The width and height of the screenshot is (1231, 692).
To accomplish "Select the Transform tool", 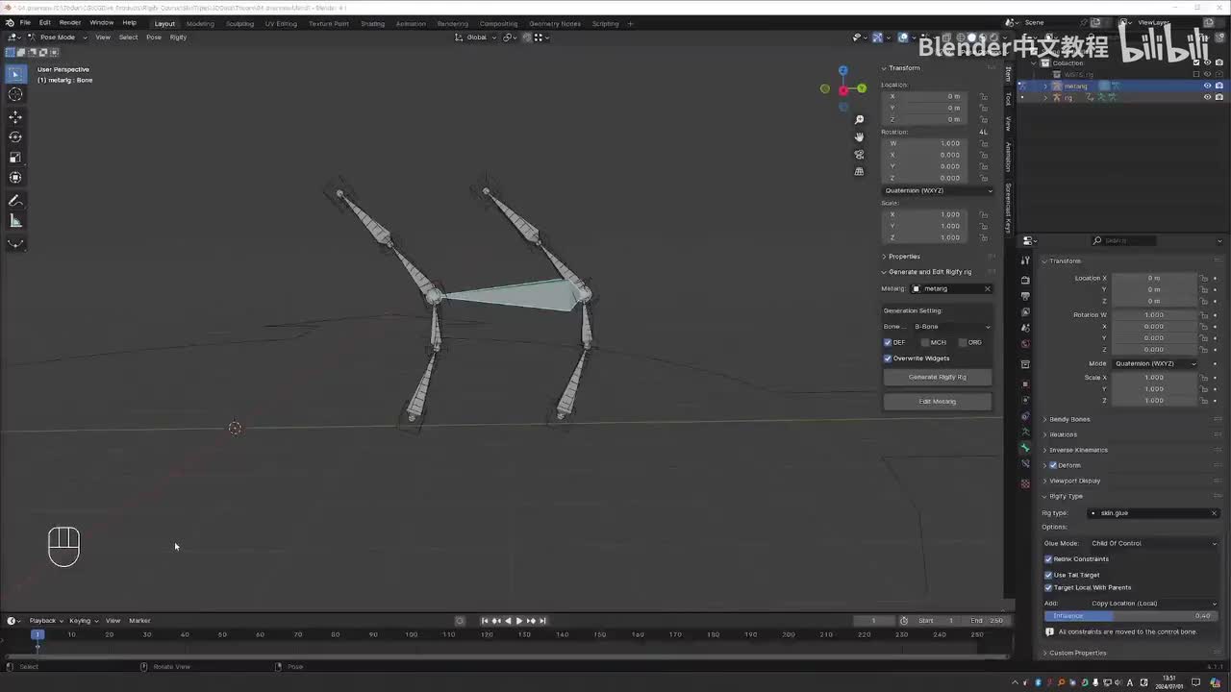I will [x=15, y=177].
